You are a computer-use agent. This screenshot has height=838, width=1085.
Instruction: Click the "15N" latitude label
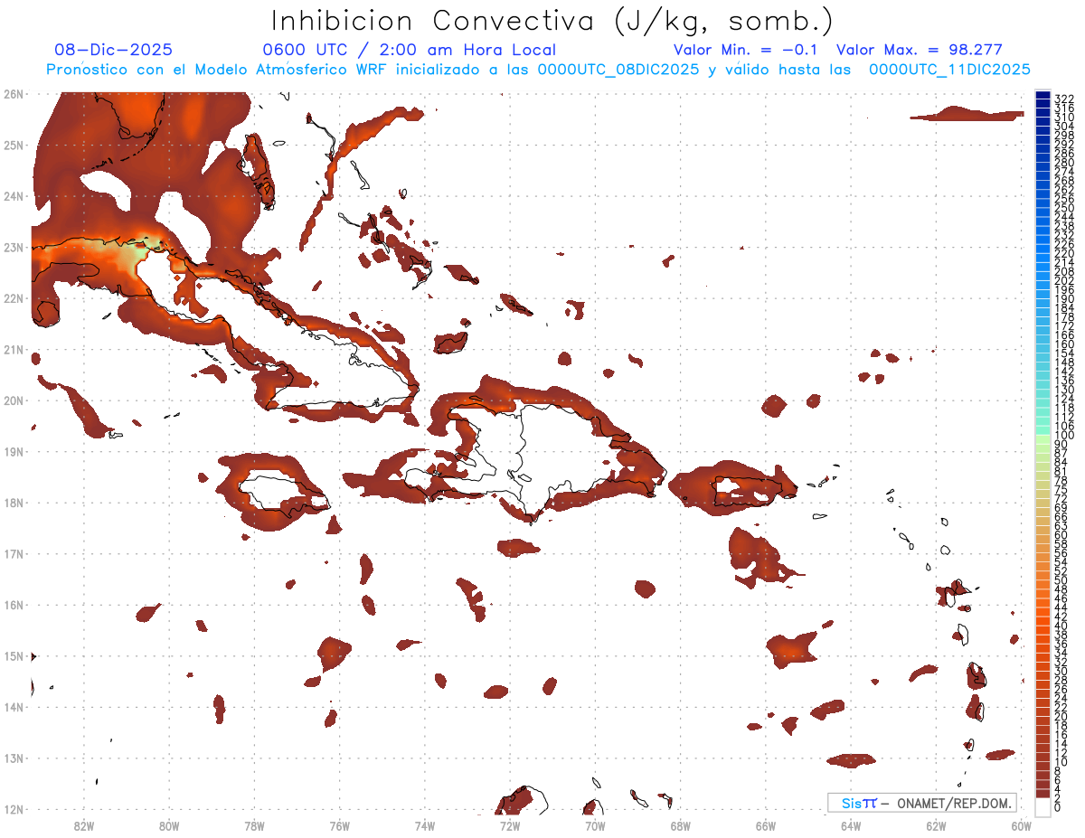tap(14, 656)
